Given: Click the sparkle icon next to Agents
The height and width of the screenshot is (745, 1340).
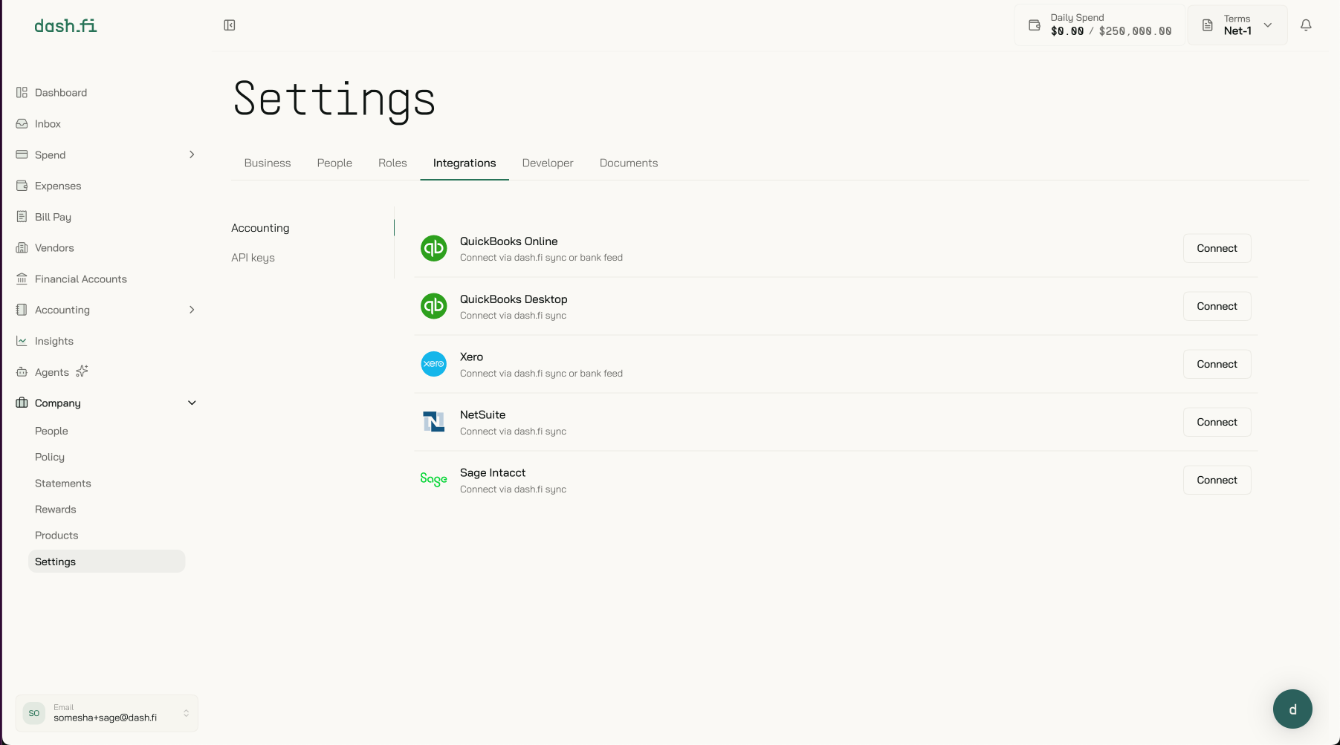Looking at the screenshot, I should [82, 371].
